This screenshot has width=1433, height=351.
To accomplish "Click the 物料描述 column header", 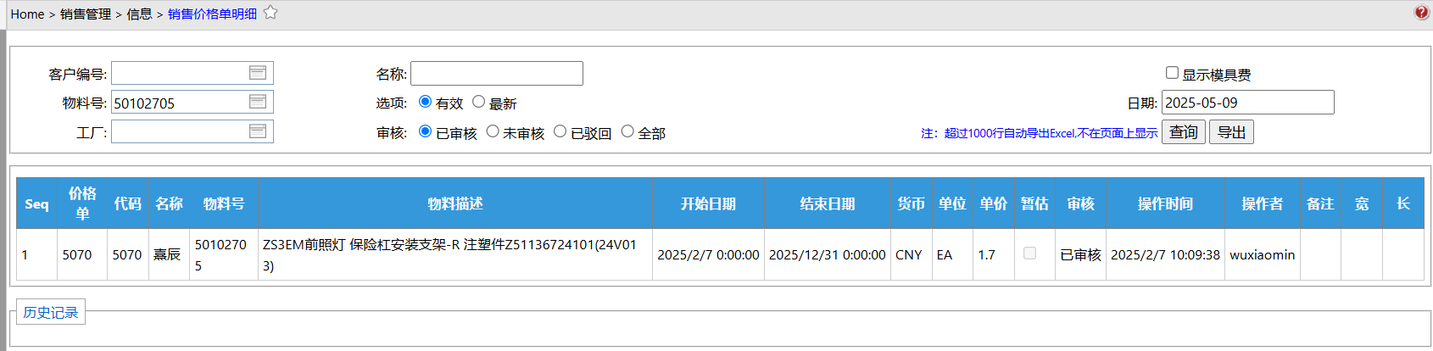I will (455, 203).
